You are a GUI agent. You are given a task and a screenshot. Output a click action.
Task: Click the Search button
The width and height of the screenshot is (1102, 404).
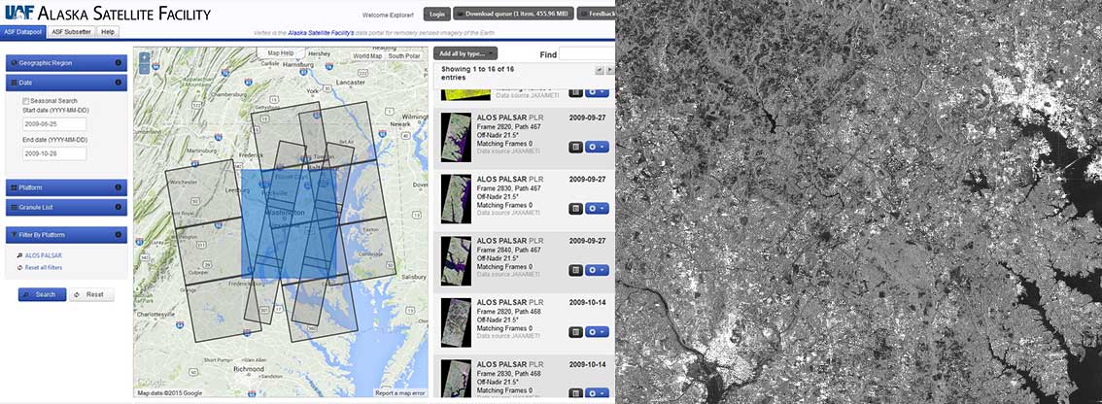tap(42, 294)
